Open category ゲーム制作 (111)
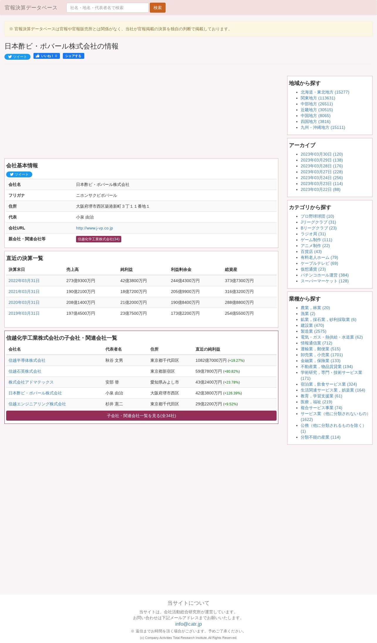Screen dimensions: 377x643 316,240
